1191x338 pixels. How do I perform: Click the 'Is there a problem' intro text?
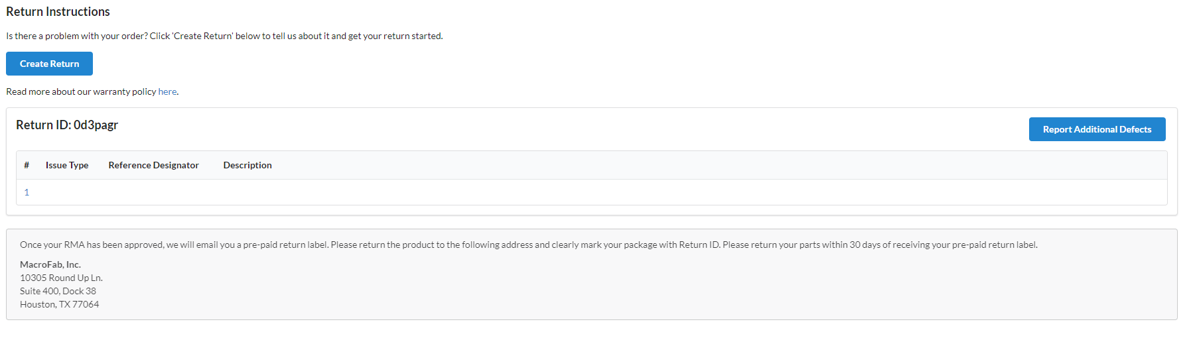point(224,36)
